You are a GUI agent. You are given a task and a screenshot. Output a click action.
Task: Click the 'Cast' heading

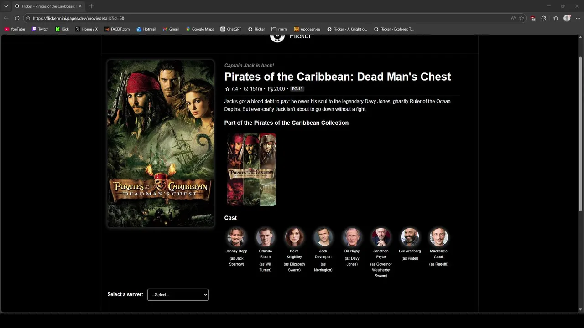point(230,218)
